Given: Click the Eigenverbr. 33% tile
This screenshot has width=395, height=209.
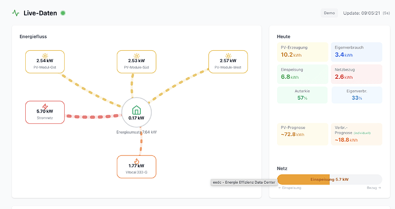Looking at the screenshot, I should click(357, 95).
